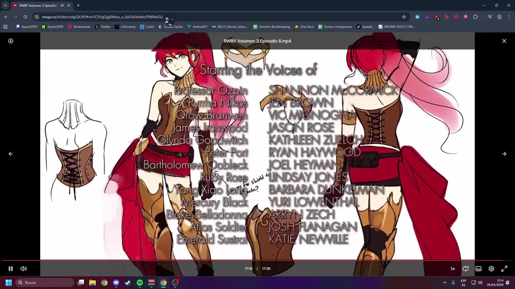Open a new browser tab

click(x=78, y=6)
